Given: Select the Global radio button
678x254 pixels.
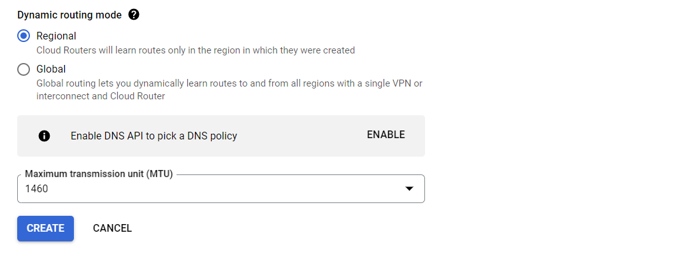Looking at the screenshot, I should (24, 69).
